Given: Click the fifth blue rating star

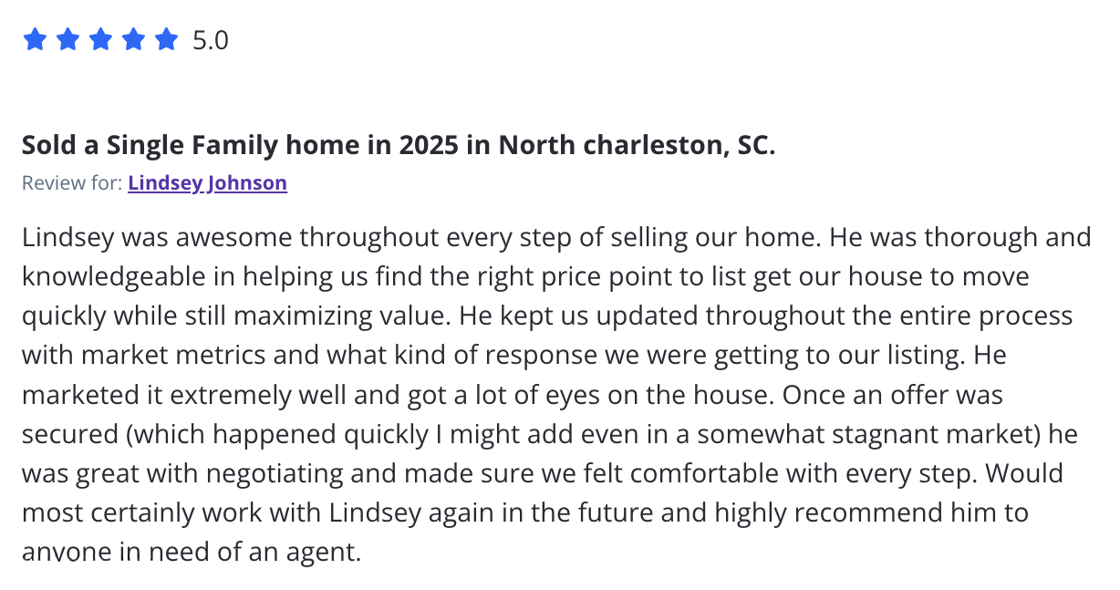Looking at the screenshot, I should [x=165, y=40].
